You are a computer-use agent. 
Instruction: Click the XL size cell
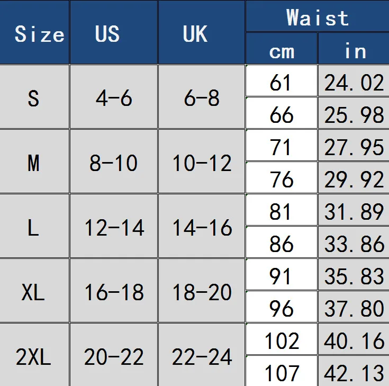[x=34, y=292]
